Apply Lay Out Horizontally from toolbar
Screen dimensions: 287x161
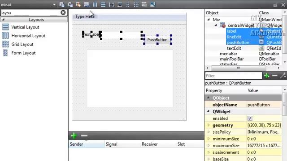click(x=95, y=4)
